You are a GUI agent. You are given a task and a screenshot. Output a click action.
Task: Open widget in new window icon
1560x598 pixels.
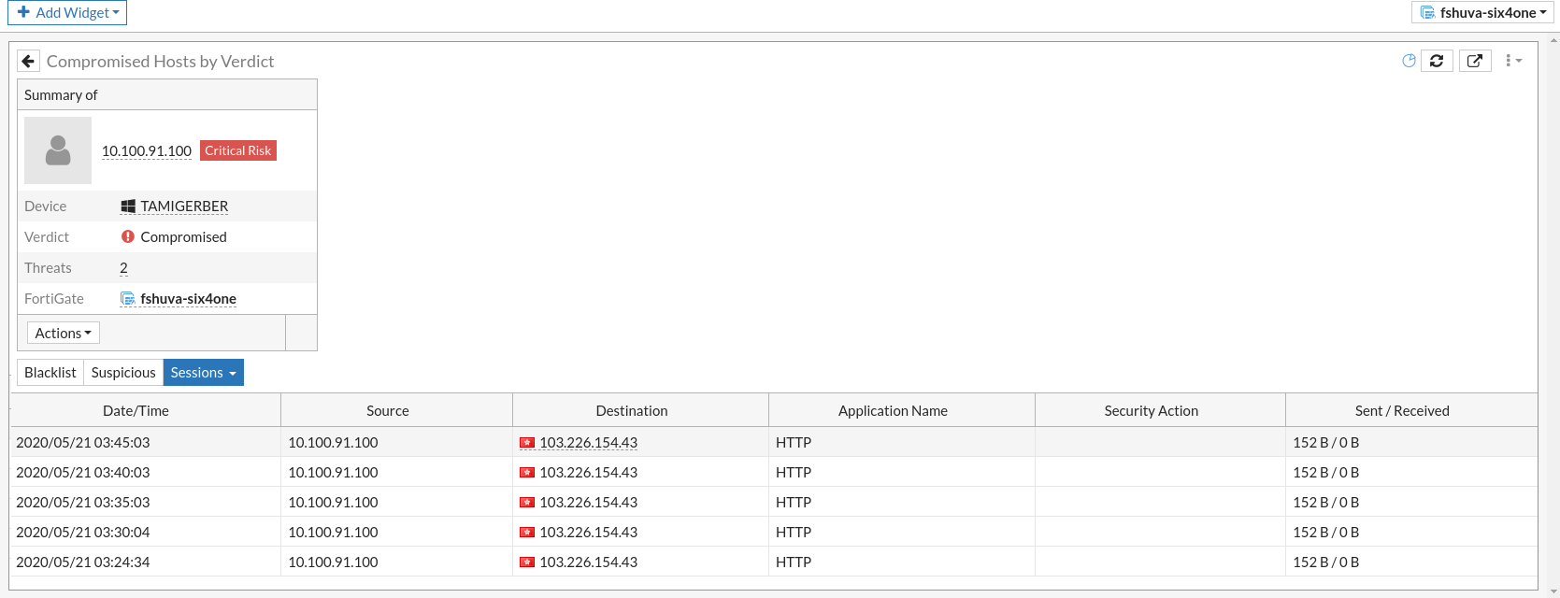(x=1474, y=62)
